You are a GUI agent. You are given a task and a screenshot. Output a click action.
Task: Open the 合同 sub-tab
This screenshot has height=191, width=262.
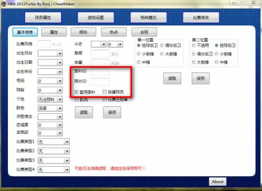coord(144,32)
